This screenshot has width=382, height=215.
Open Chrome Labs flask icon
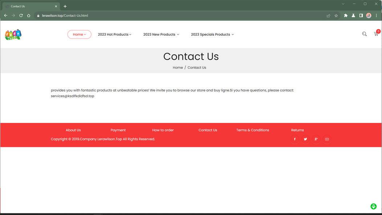[x=353, y=15]
